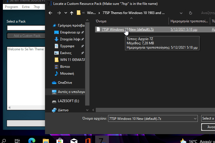
Task: Go up one folder level
Action: coord(72,13)
